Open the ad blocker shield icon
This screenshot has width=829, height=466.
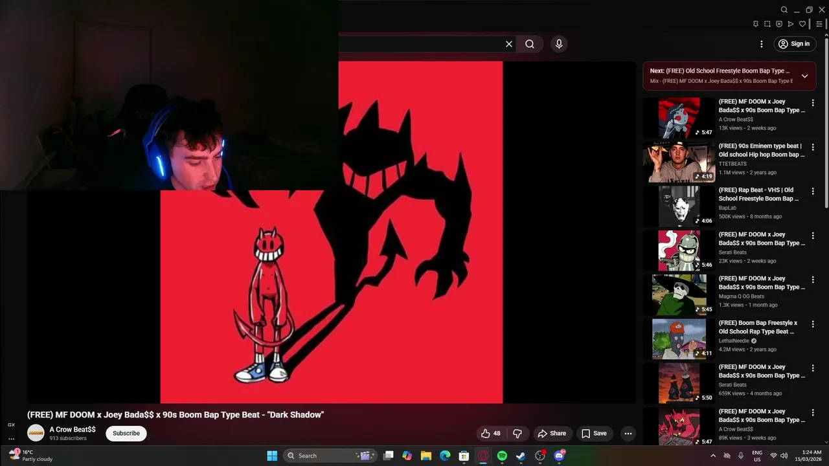coord(779,24)
